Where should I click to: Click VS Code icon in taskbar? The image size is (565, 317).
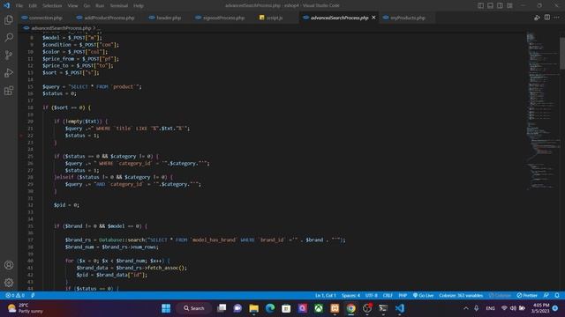pos(400,308)
